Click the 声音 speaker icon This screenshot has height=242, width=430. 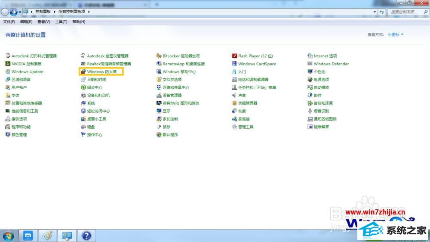click(x=234, y=95)
